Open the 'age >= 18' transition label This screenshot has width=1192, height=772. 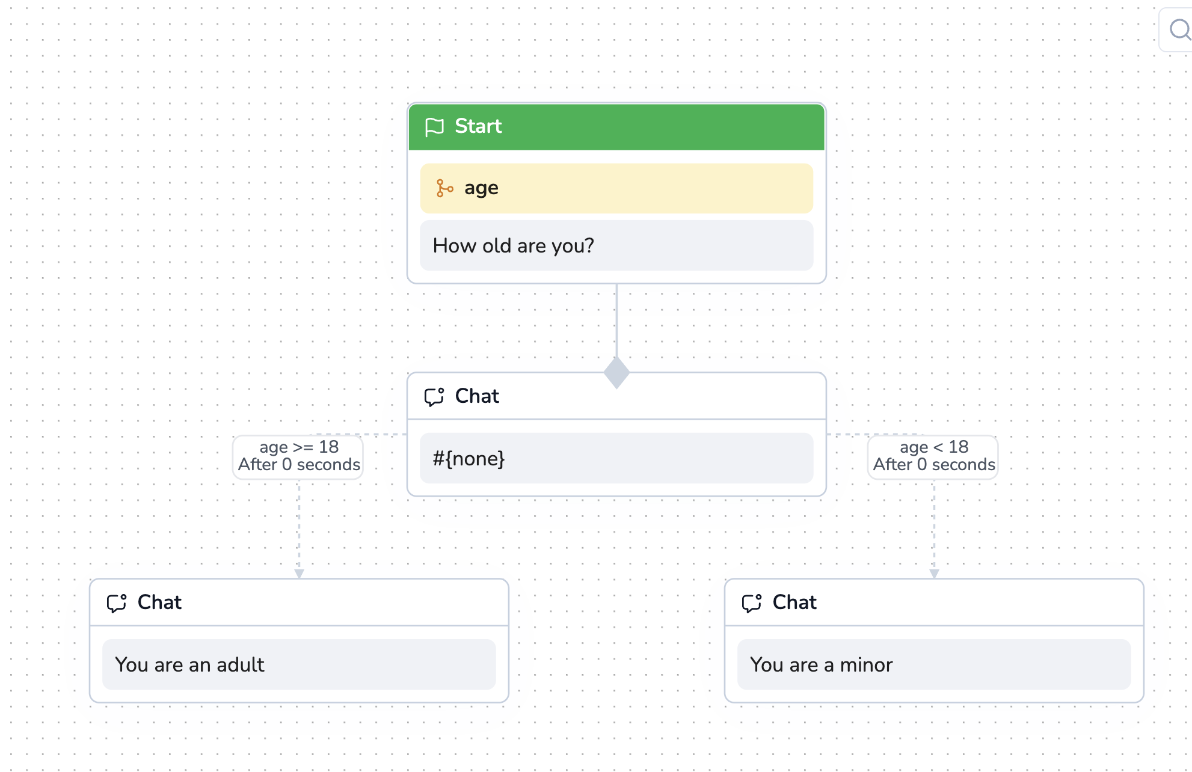click(298, 456)
